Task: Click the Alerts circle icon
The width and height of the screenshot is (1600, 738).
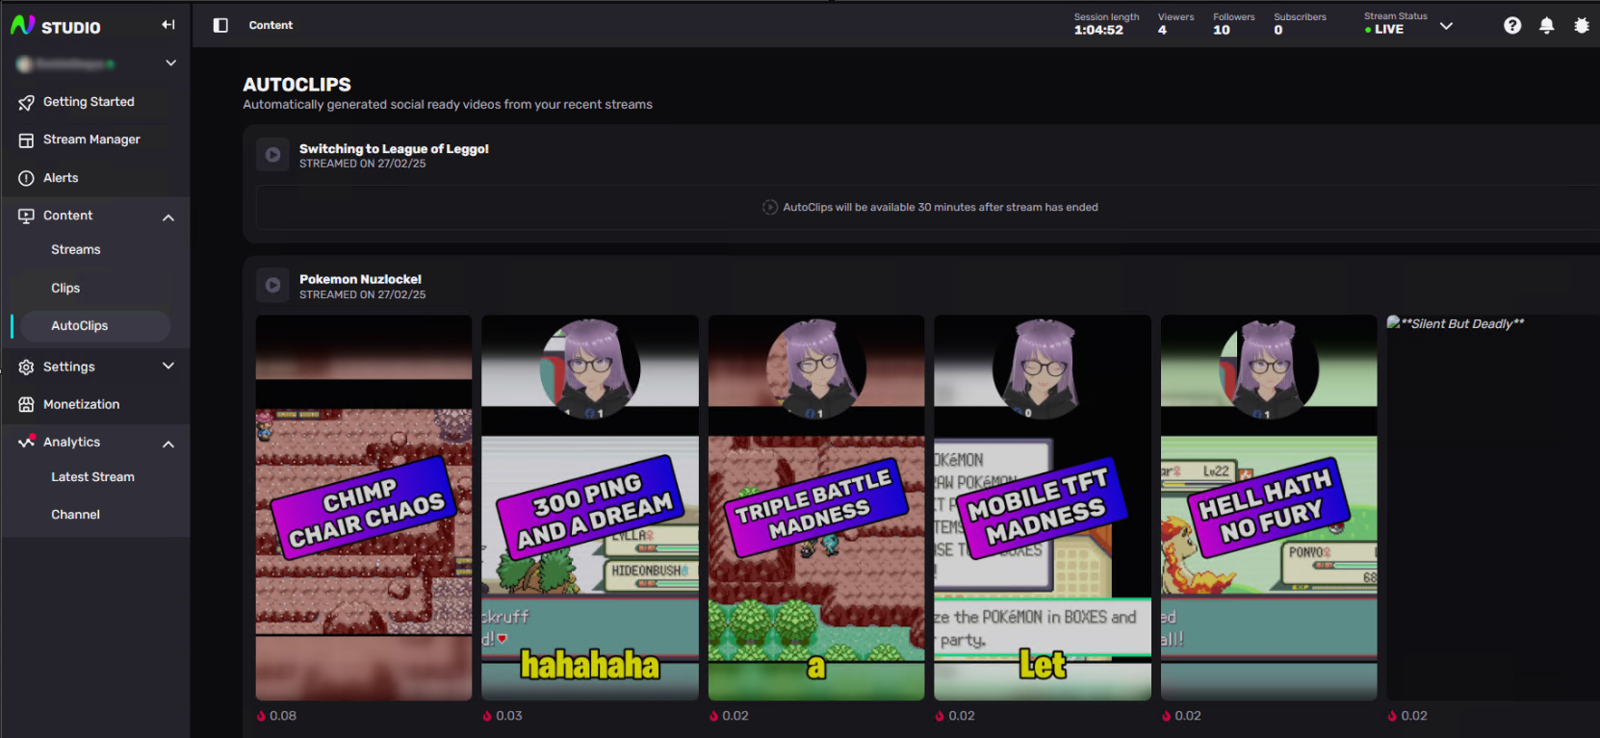Action: pyautogui.click(x=26, y=178)
